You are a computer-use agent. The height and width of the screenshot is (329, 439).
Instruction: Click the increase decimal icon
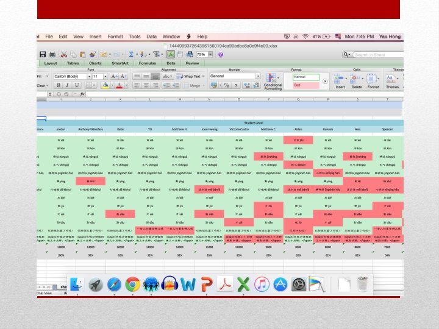point(247,85)
